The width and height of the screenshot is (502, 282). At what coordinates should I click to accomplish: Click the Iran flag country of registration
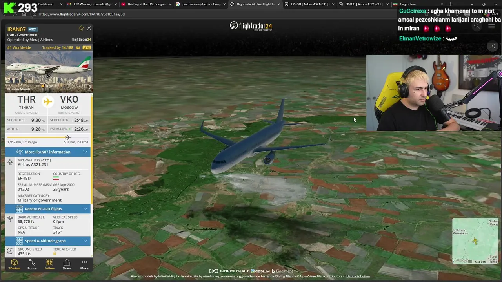[56, 178]
